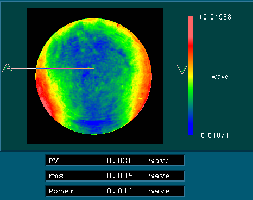Click the PV value 0.030
This screenshot has height=200, width=253.
point(120,160)
